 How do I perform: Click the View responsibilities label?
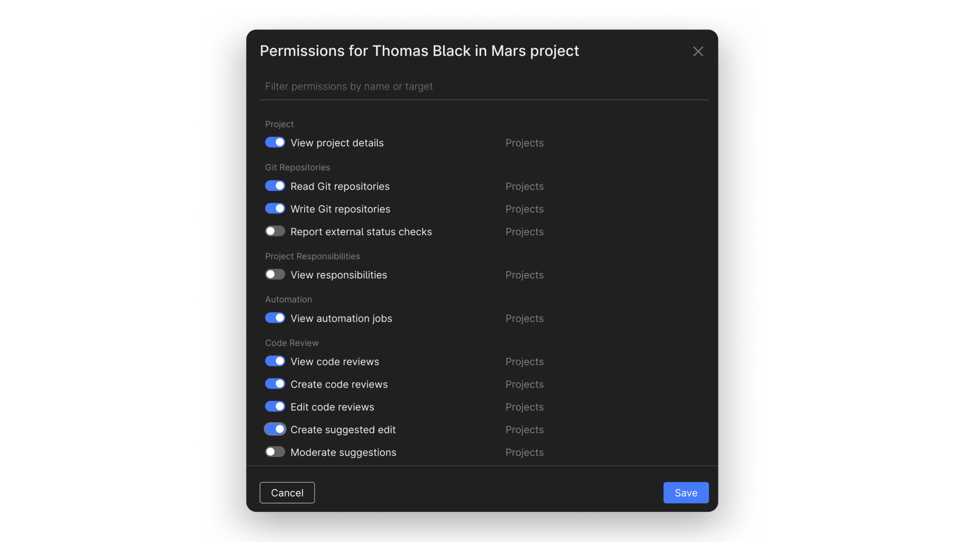339,275
